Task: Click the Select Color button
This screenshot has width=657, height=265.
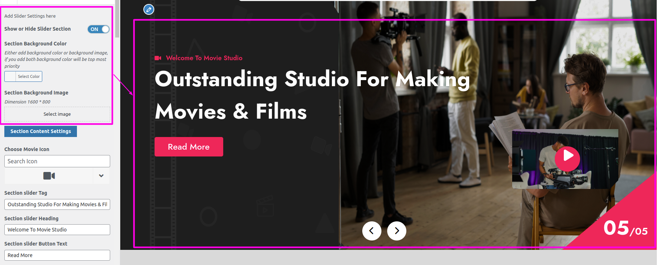Action: (x=29, y=76)
